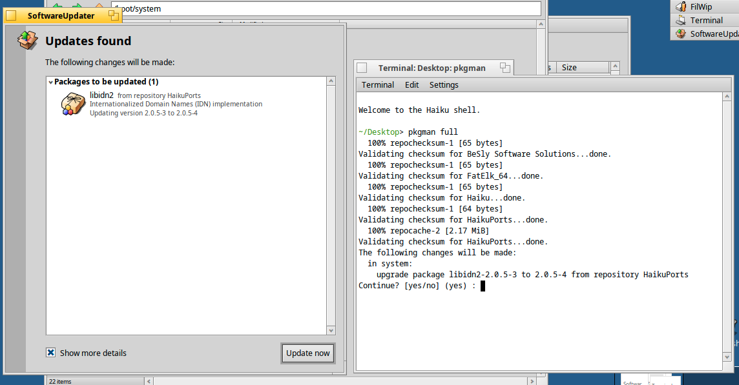
Task: Click the SoftwareUpdater yellow title tab
Action: point(61,15)
